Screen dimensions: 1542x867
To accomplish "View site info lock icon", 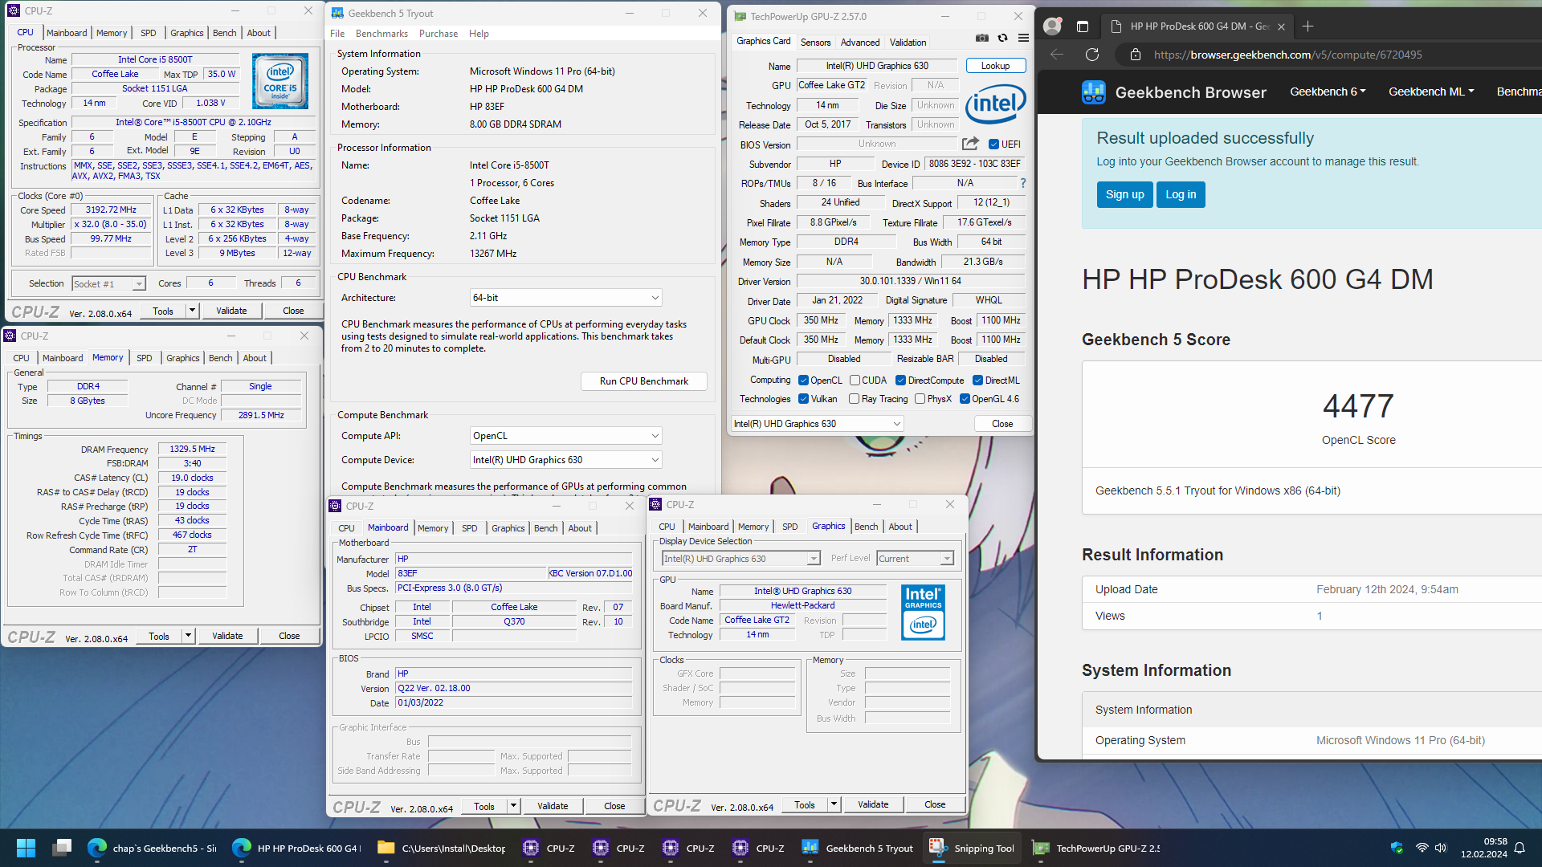I will pos(1135,55).
